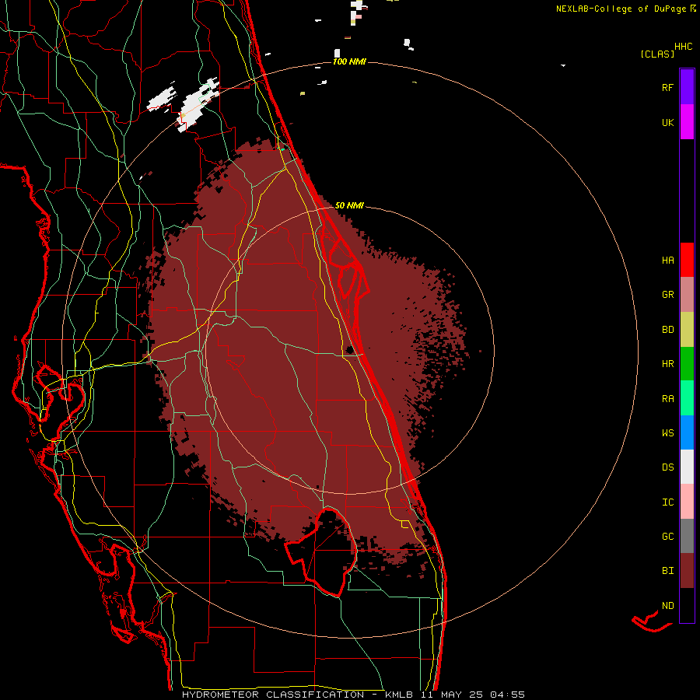The width and height of the screenshot is (700, 700).
Task: Click the GC gray legend swatch
Action: (x=687, y=536)
